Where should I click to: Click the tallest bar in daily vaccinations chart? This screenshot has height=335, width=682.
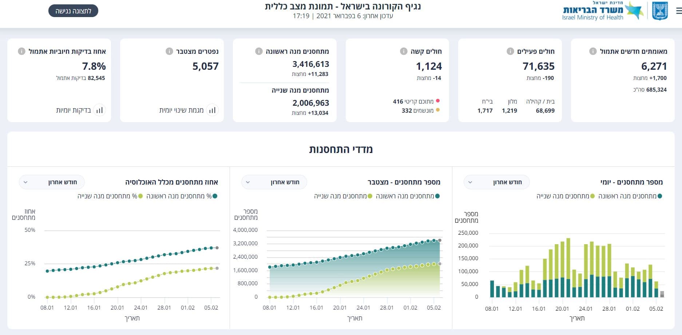point(568,268)
